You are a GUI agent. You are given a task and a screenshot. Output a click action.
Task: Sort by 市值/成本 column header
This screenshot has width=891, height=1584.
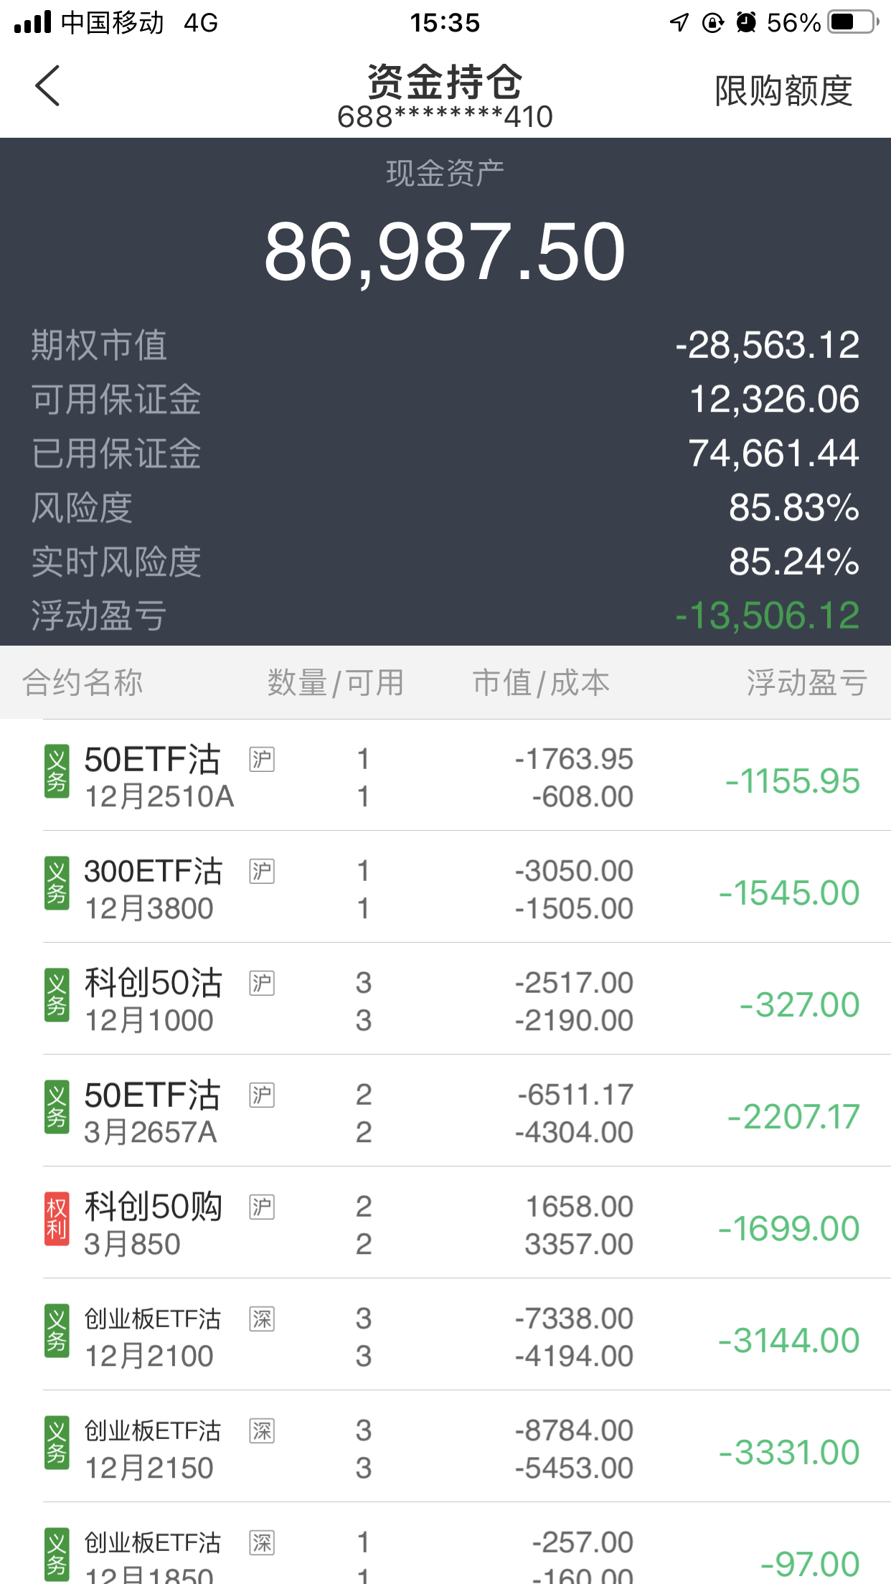click(541, 682)
